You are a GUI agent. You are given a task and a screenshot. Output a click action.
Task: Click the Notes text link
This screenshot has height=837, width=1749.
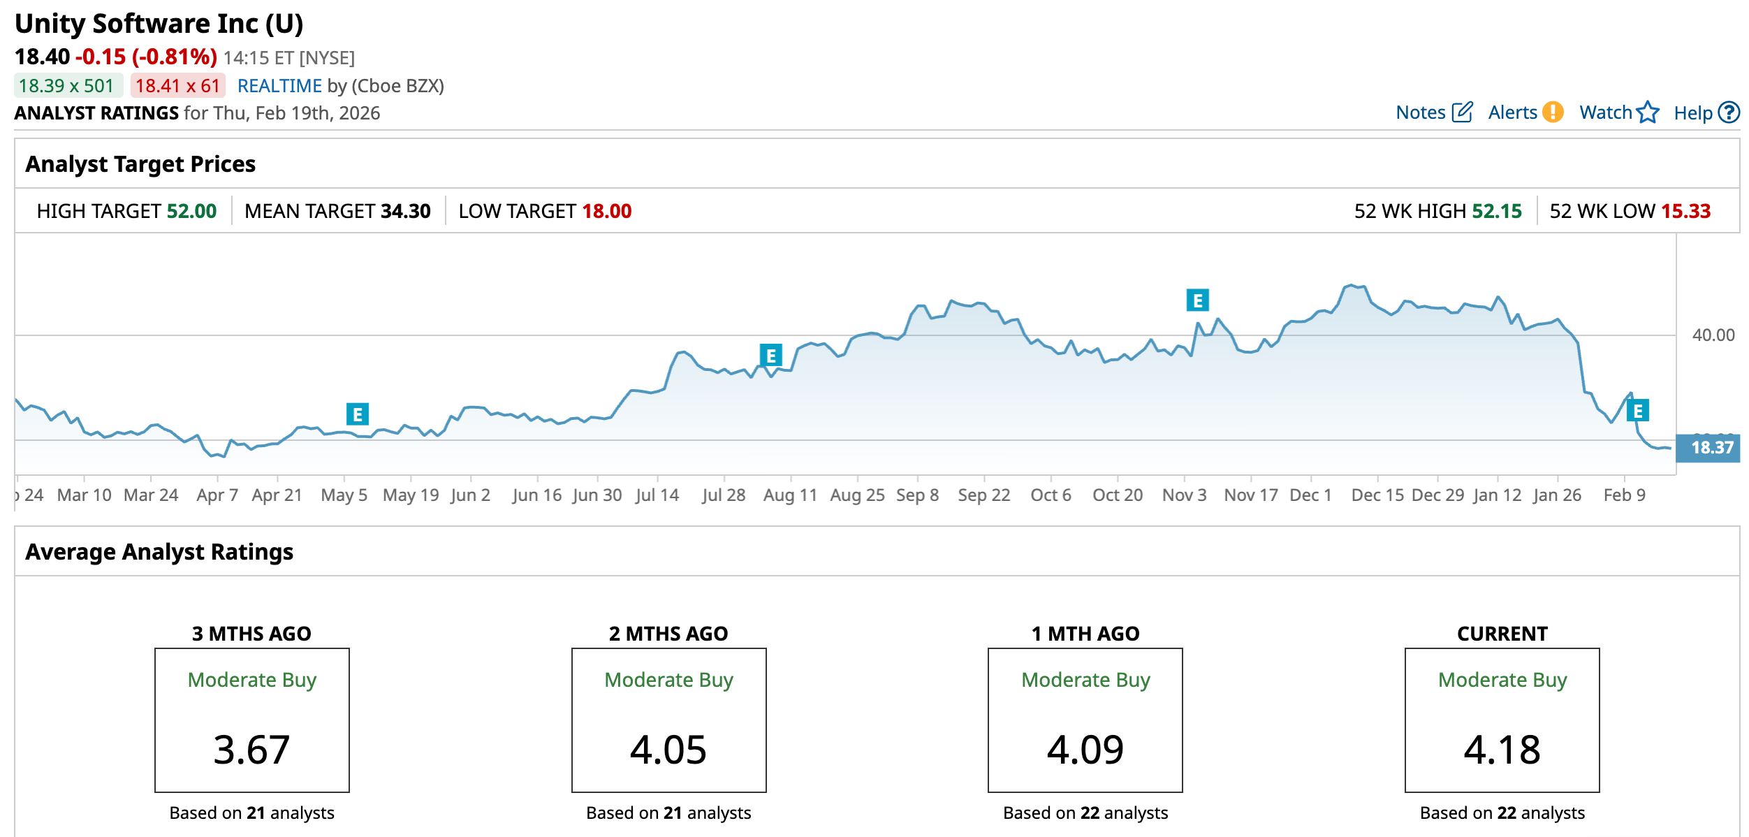click(x=1420, y=112)
